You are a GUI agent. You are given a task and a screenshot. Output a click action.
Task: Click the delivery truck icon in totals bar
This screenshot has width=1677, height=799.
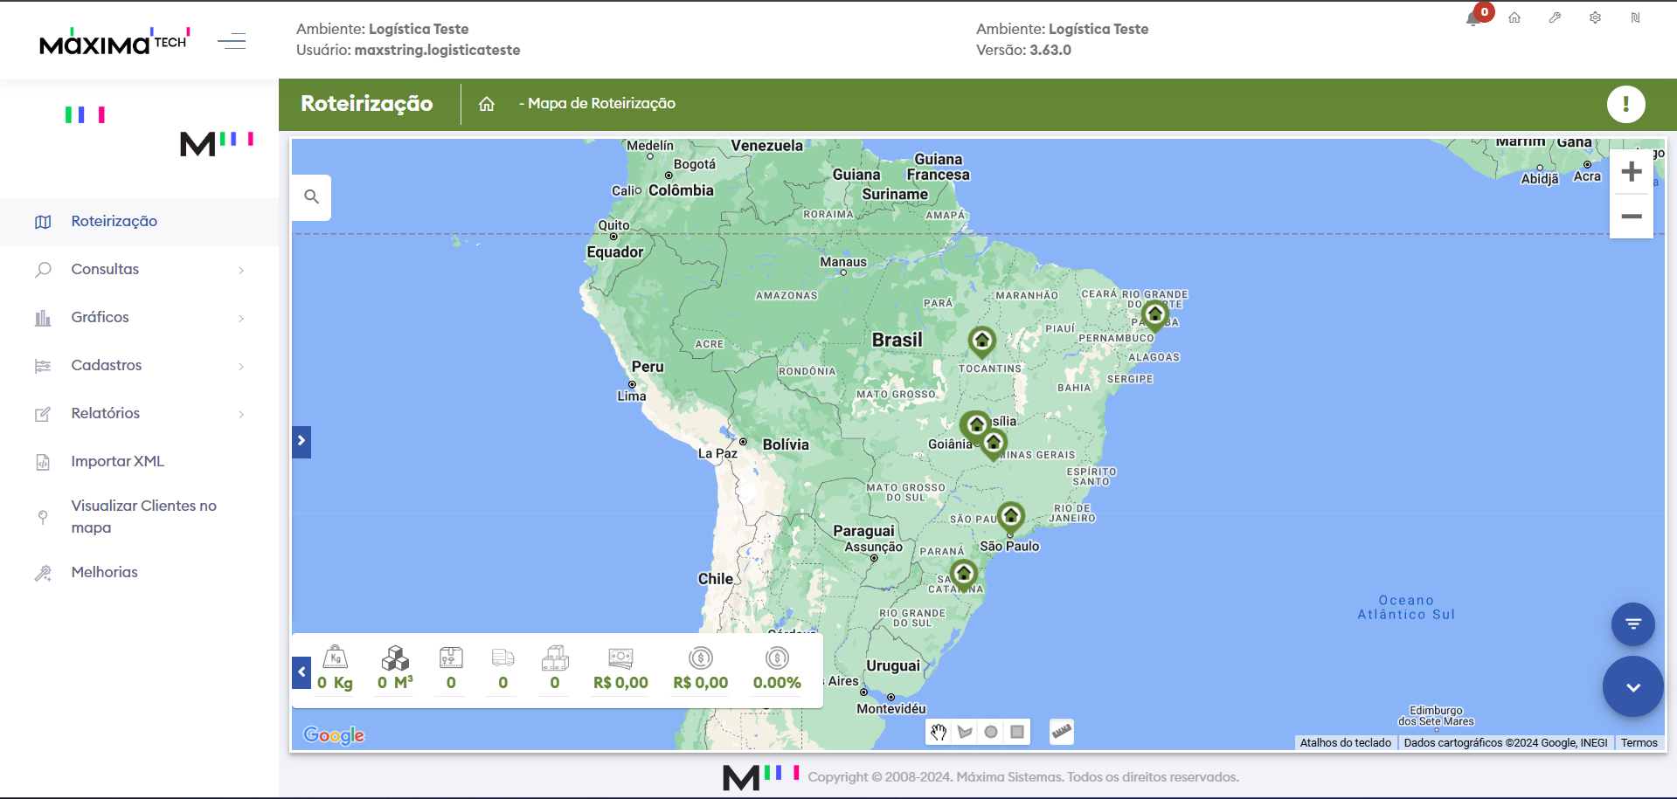point(502,658)
